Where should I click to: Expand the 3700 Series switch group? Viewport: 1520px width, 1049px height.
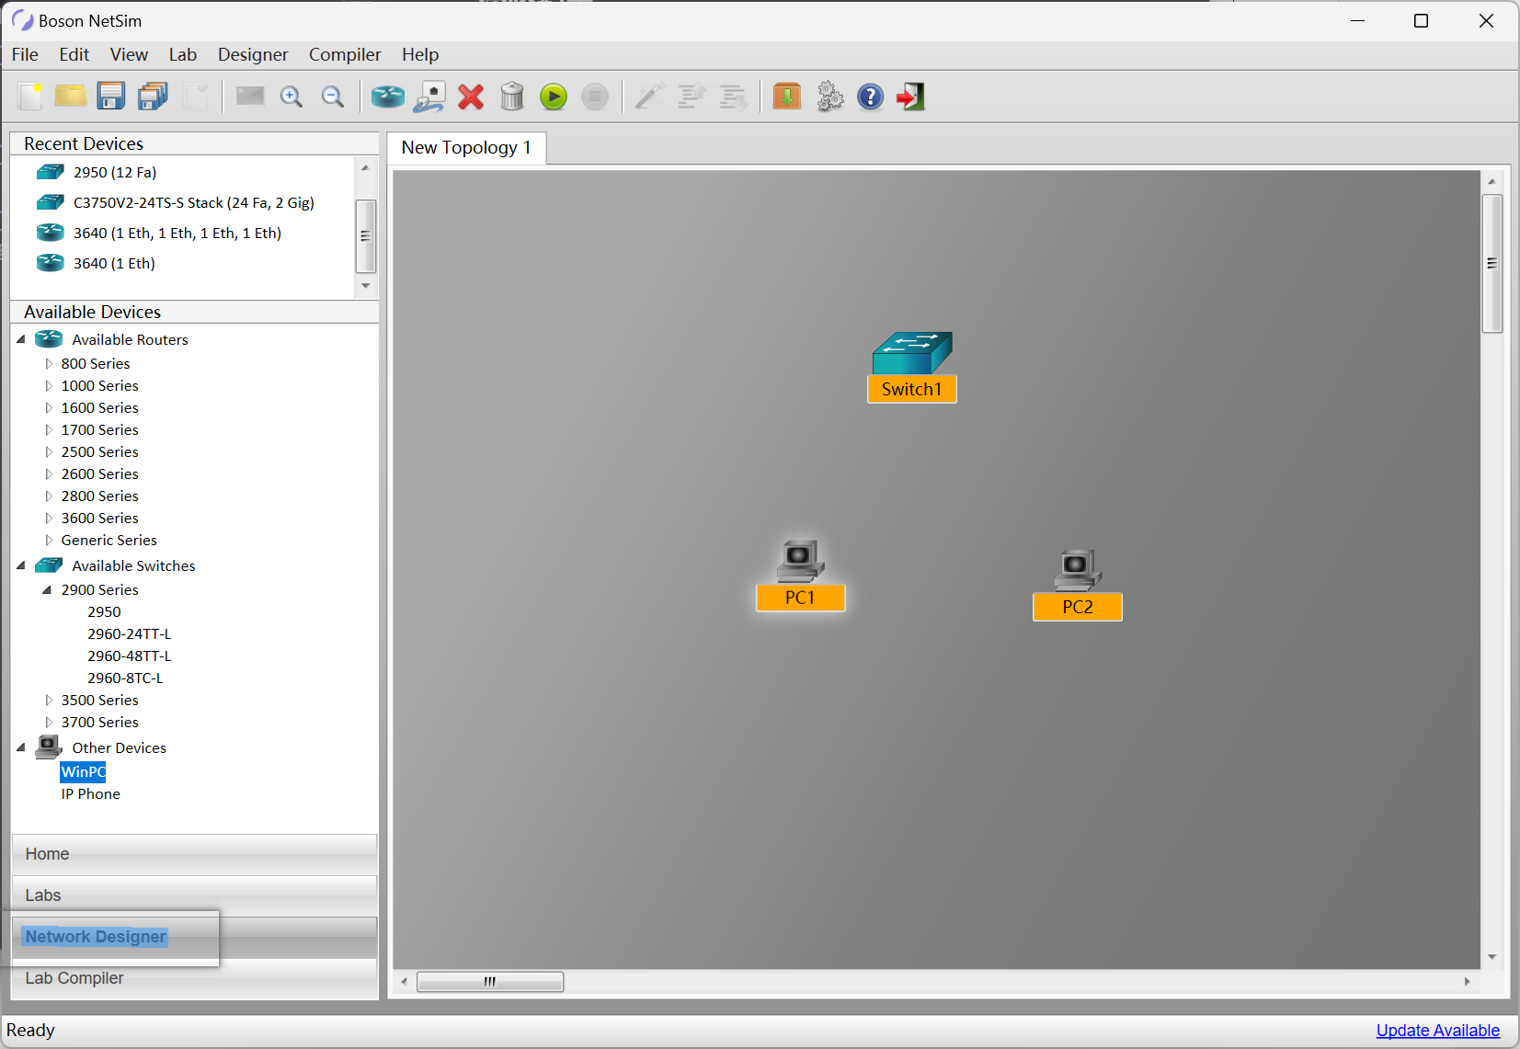49,723
